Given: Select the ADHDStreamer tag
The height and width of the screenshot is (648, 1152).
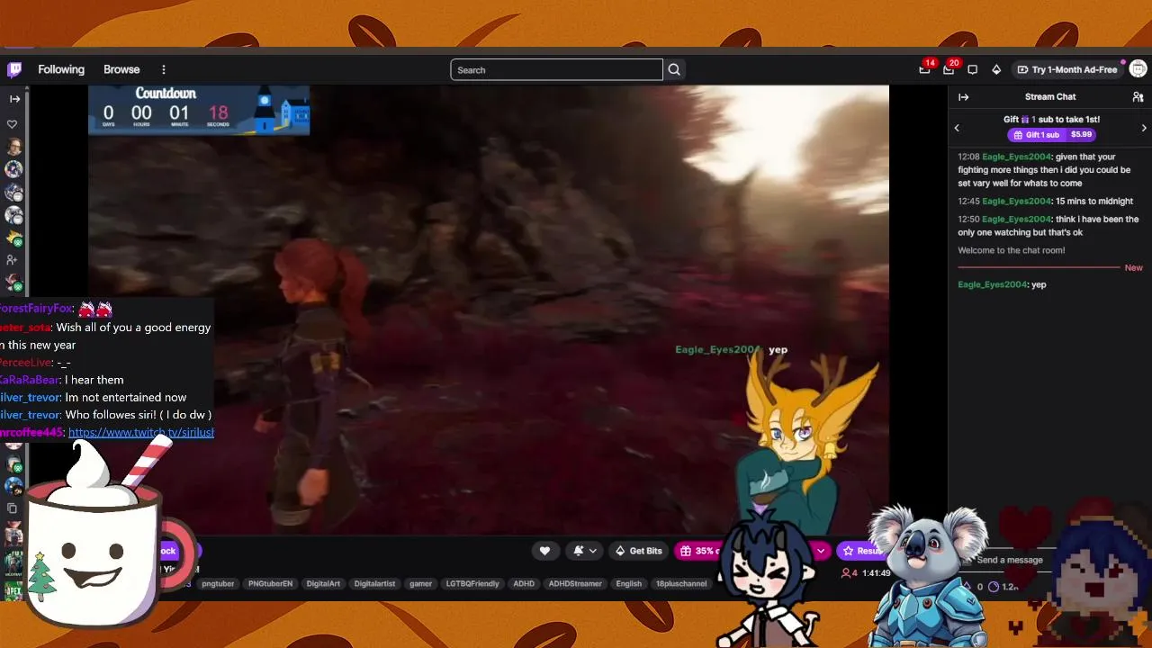Looking at the screenshot, I should 575,583.
